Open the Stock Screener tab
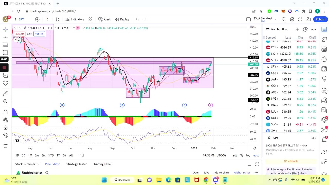Viewport: 329px width, 185px height. [25, 164]
